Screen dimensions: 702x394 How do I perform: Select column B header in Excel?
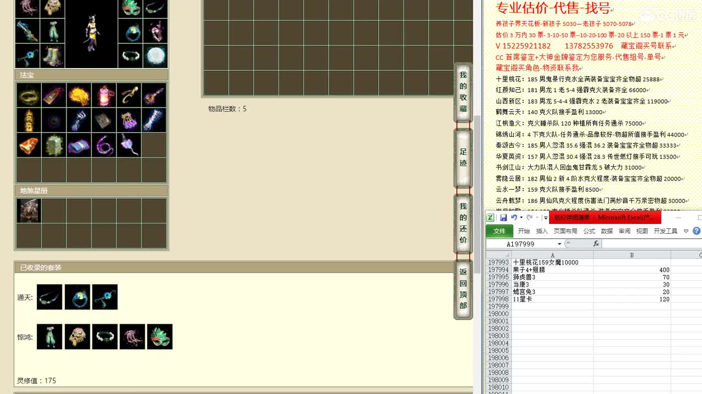coord(632,255)
